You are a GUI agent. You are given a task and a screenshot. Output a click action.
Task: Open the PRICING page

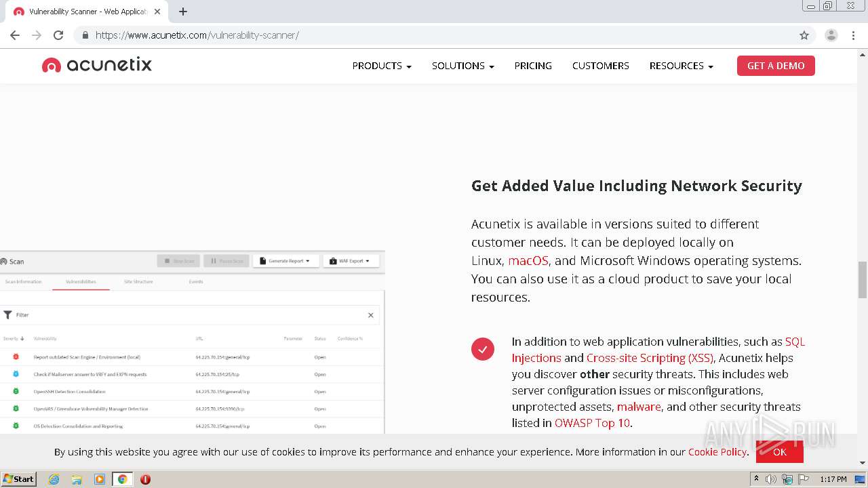tap(533, 66)
